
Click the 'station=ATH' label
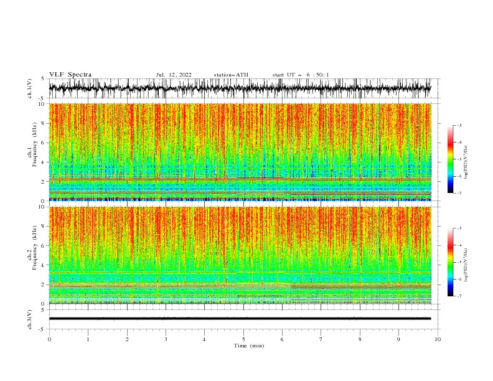231,75
